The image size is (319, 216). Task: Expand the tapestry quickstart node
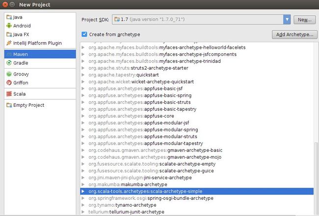[x=83, y=75]
